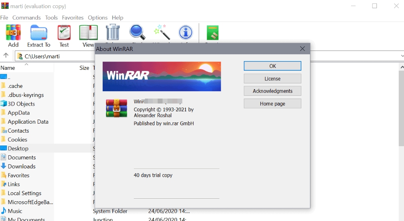Click the Info toolbar icon
The image size is (404, 221).
point(186,32)
